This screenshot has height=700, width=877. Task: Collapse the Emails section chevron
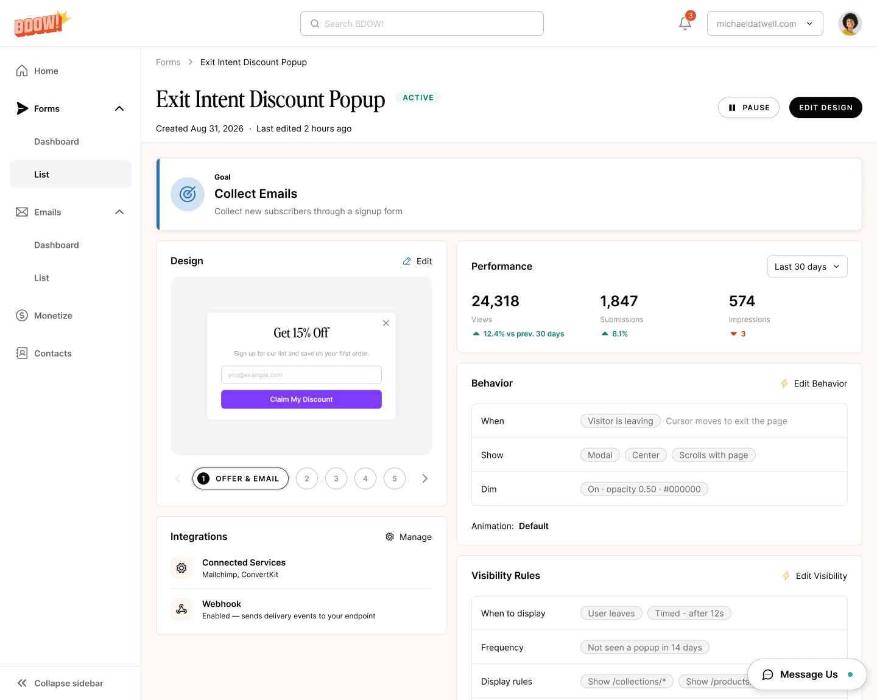(x=119, y=212)
